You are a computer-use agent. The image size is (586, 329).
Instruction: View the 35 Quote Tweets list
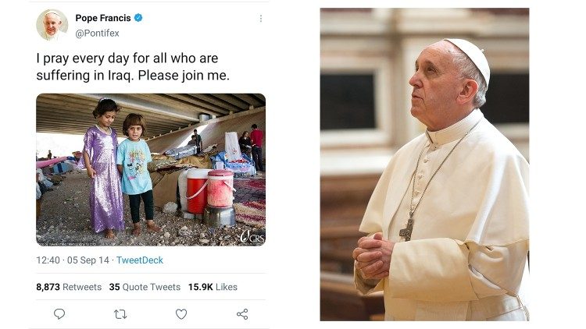(x=145, y=287)
